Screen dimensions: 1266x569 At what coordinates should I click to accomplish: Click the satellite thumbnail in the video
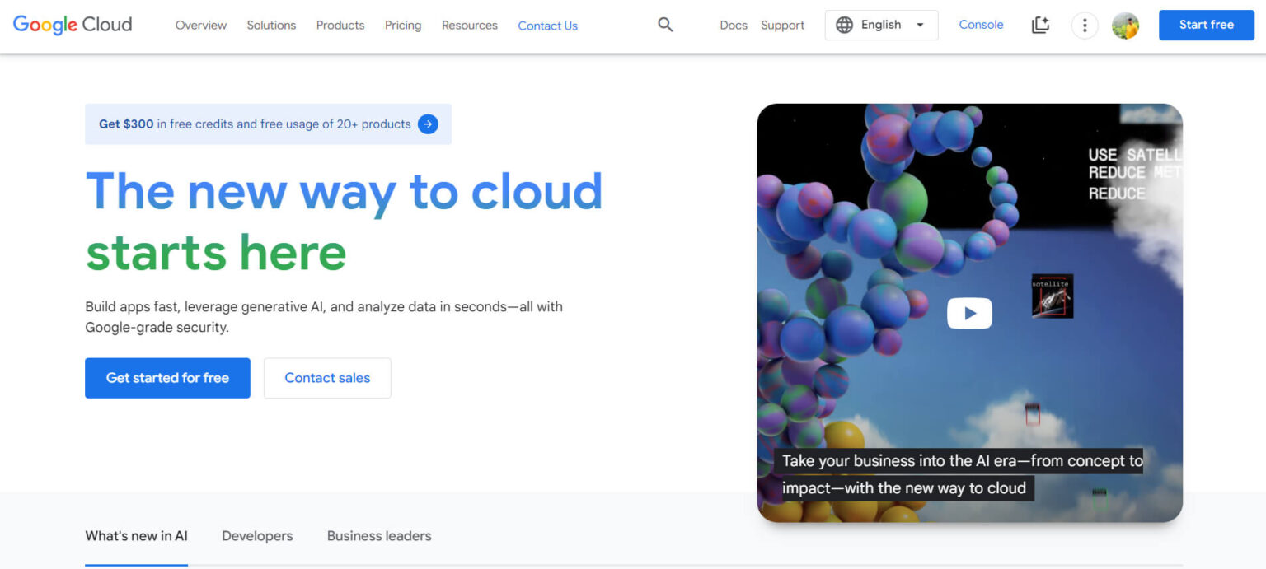click(1051, 296)
